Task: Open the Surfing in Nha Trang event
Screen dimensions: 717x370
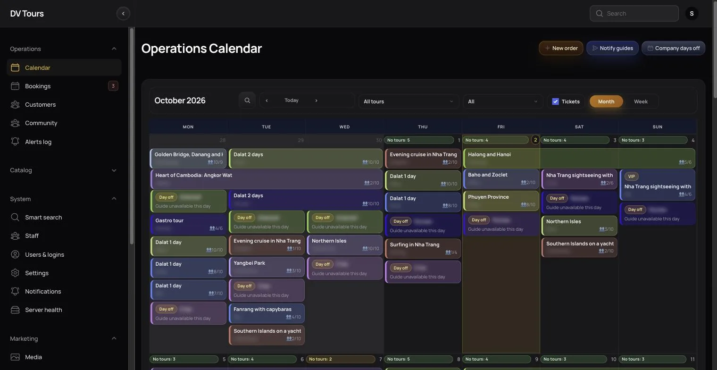Action: [x=423, y=248]
